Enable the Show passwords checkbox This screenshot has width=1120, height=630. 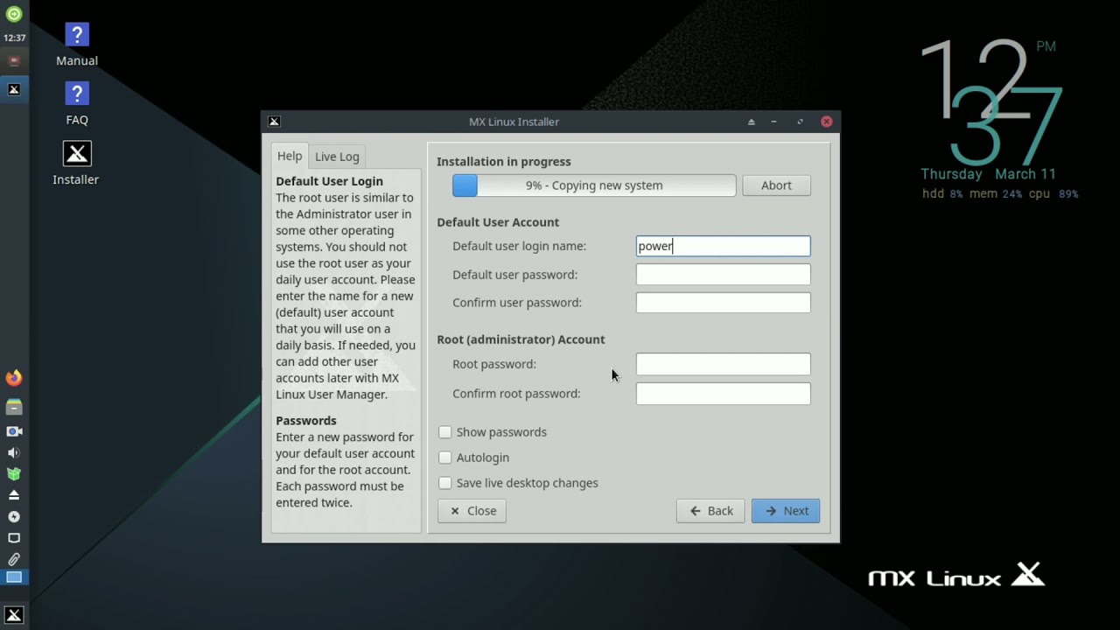pos(445,432)
